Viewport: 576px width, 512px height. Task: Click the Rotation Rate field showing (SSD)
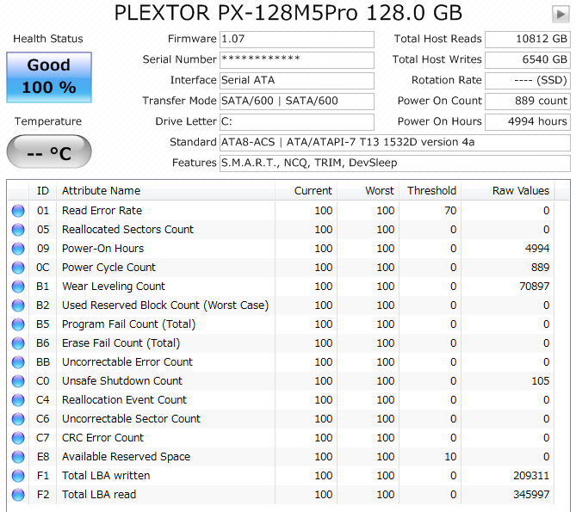[x=528, y=80]
